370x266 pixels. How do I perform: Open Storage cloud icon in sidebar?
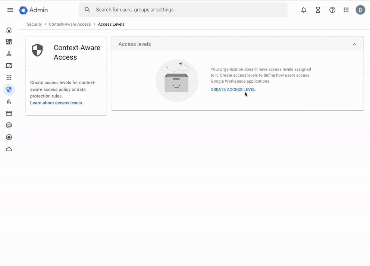coord(9,149)
